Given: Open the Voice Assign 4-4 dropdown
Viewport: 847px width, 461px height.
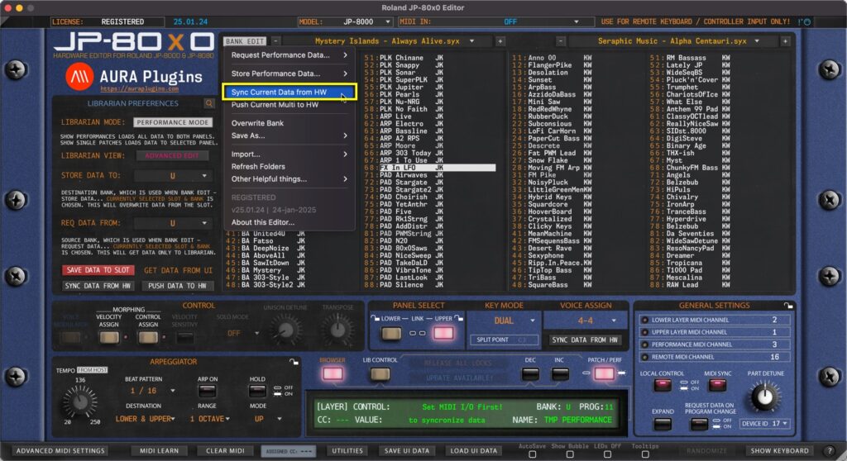Looking at the screenshot, I should 586,321.
